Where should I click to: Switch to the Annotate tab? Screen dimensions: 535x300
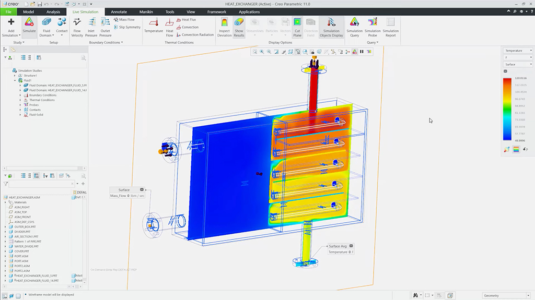[x=119, y=11]
